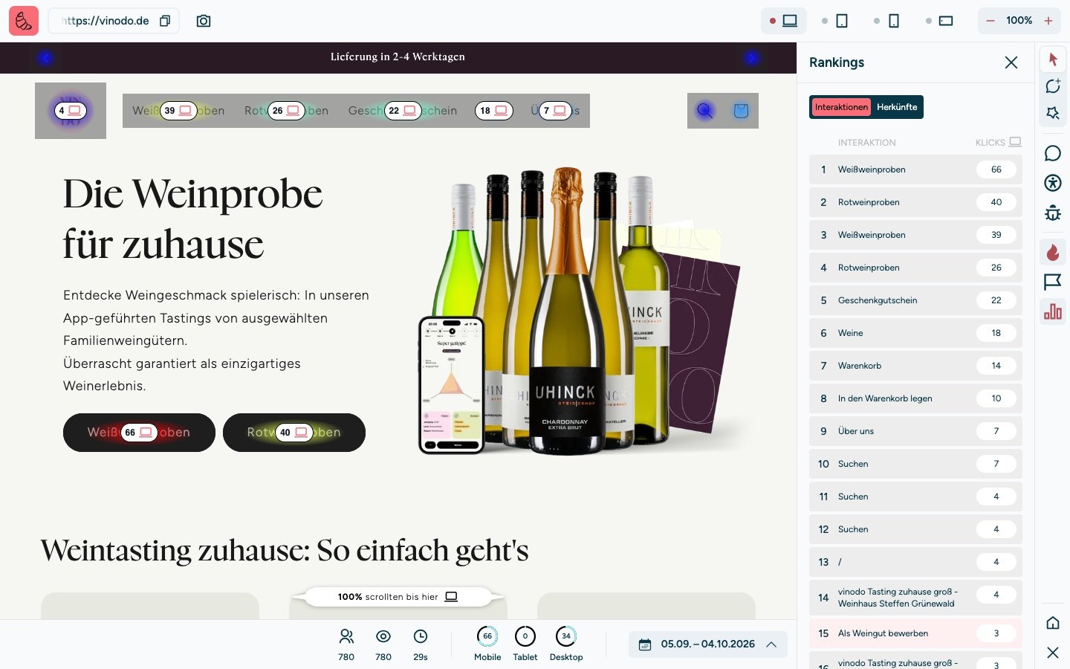Click the dark Rotweinproben button with 40 clicks
Screen dimensions: 1070x669
click(294, 433)
